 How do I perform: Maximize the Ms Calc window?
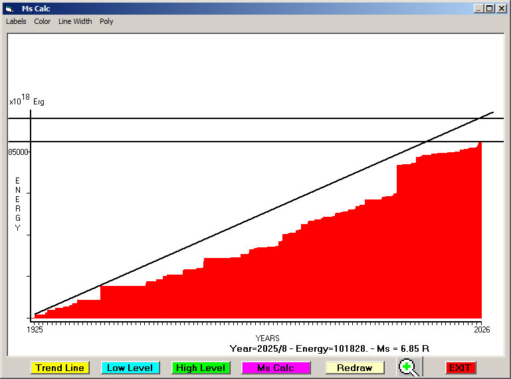(x=489, y=9)
